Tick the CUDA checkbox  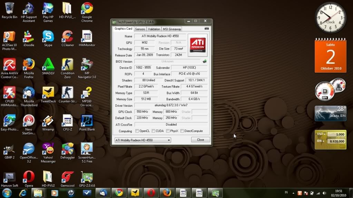click(153, 131)
